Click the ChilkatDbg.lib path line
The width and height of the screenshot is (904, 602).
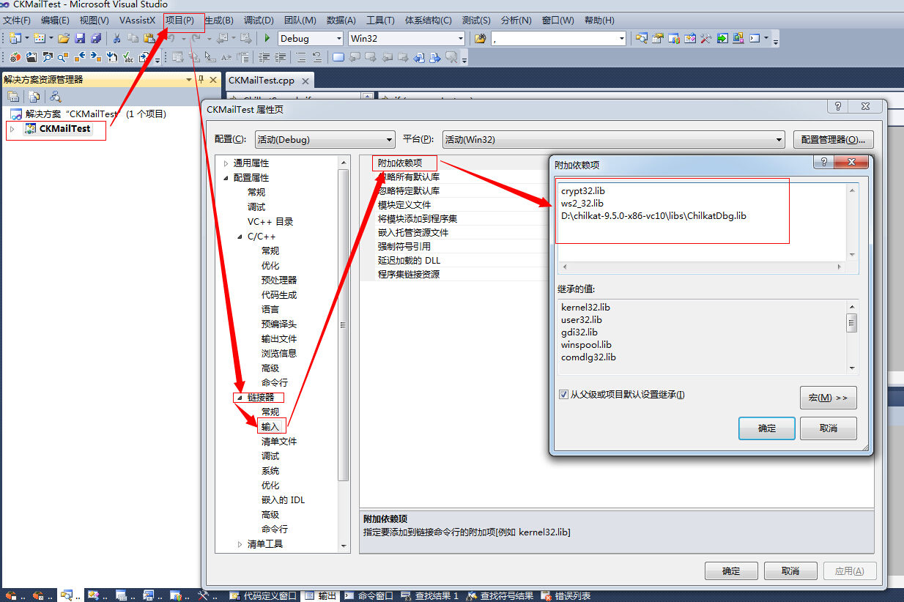[x=654, y=215]
